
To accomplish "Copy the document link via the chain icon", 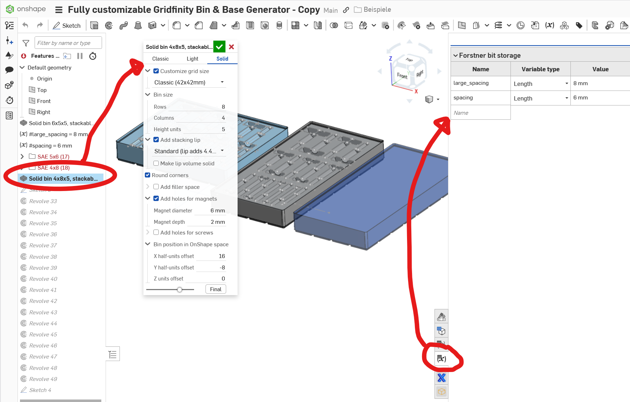I will (x=346, y=10).
